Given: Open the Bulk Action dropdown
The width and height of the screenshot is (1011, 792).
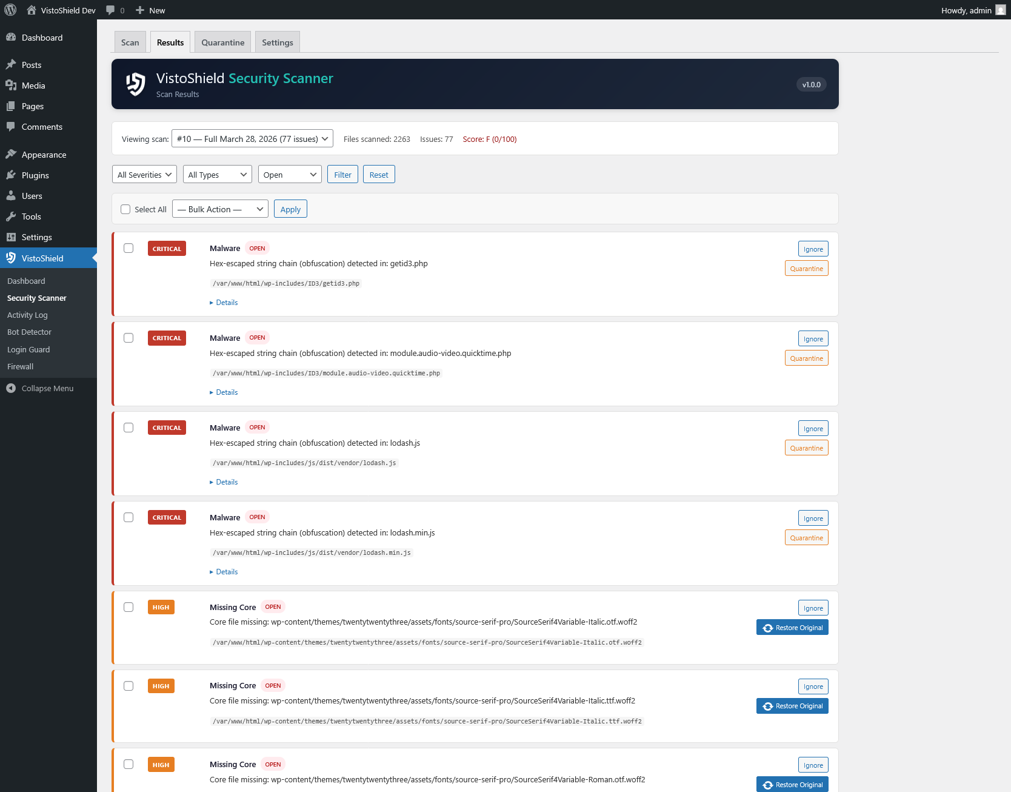Looking at the screenshot, I should 220,209.
